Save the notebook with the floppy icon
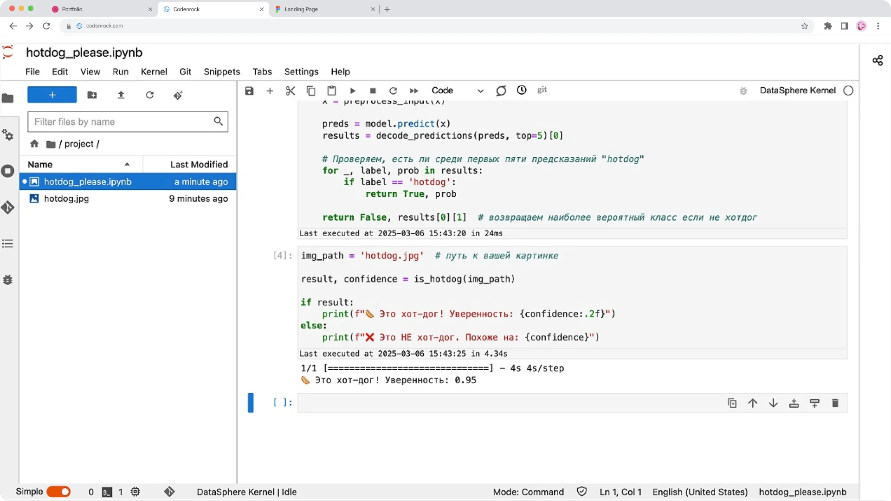This screenshot has height=501, width=891. [249, 91]
